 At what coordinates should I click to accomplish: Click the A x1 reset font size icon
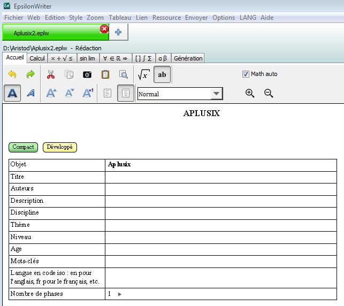point(88,93)
